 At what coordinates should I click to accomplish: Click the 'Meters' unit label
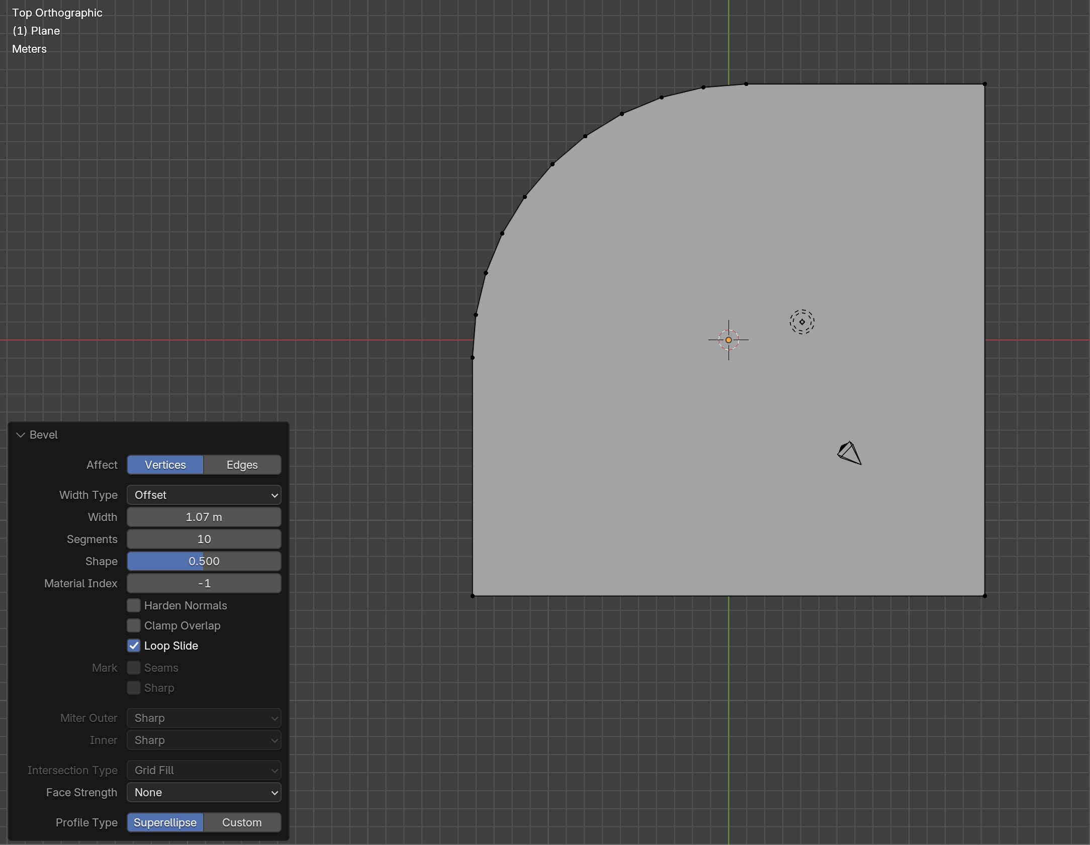(x=29, y=49)
